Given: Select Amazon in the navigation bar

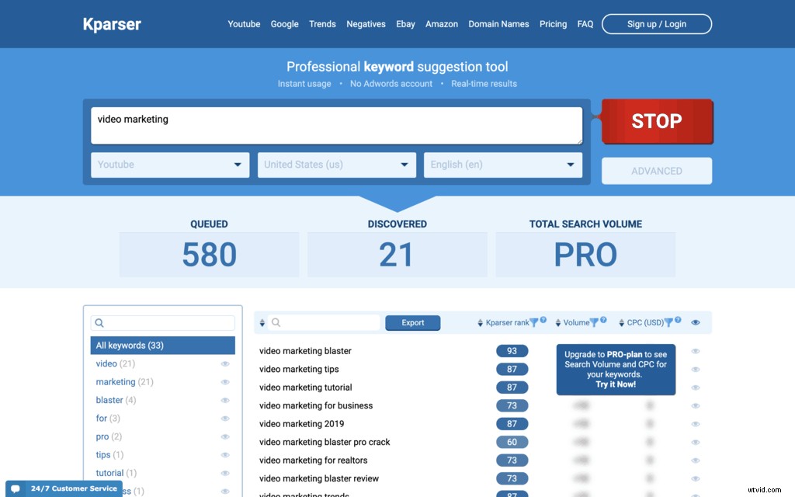Looking at the screenshot, I should 442,24.
